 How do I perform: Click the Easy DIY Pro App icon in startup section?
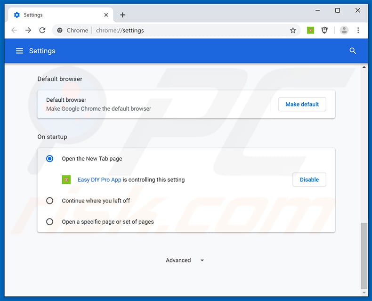tap(66, 179)
